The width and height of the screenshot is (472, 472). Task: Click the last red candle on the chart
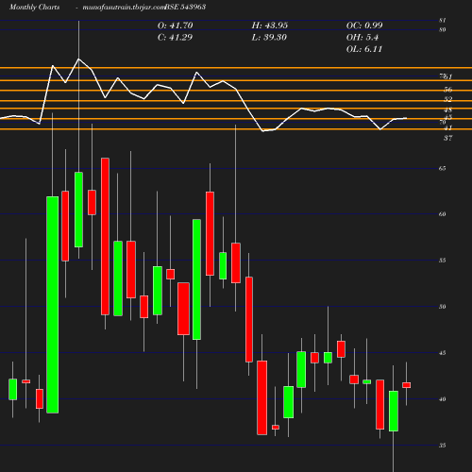tap(407, 385)
